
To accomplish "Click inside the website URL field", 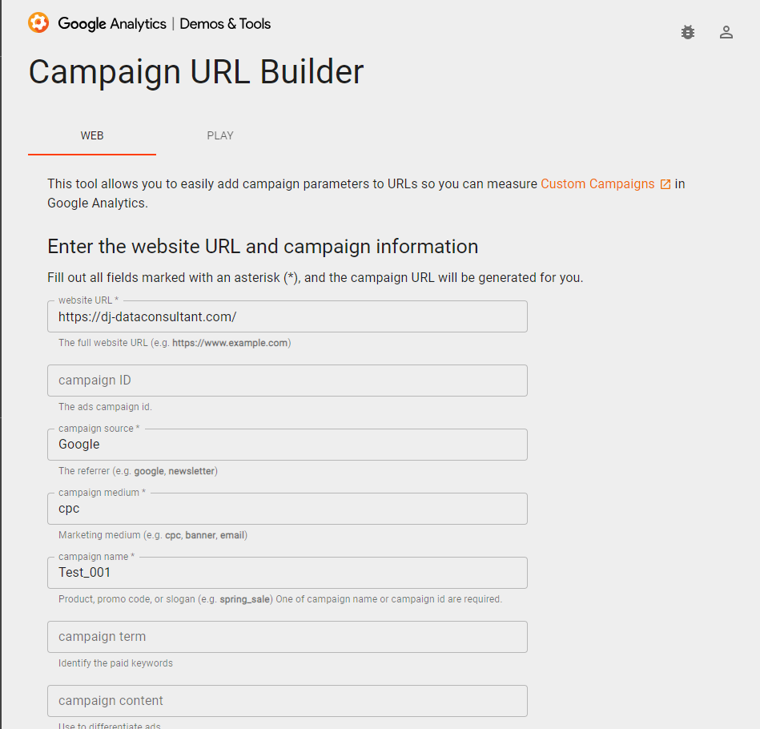I will pos(287,316).
